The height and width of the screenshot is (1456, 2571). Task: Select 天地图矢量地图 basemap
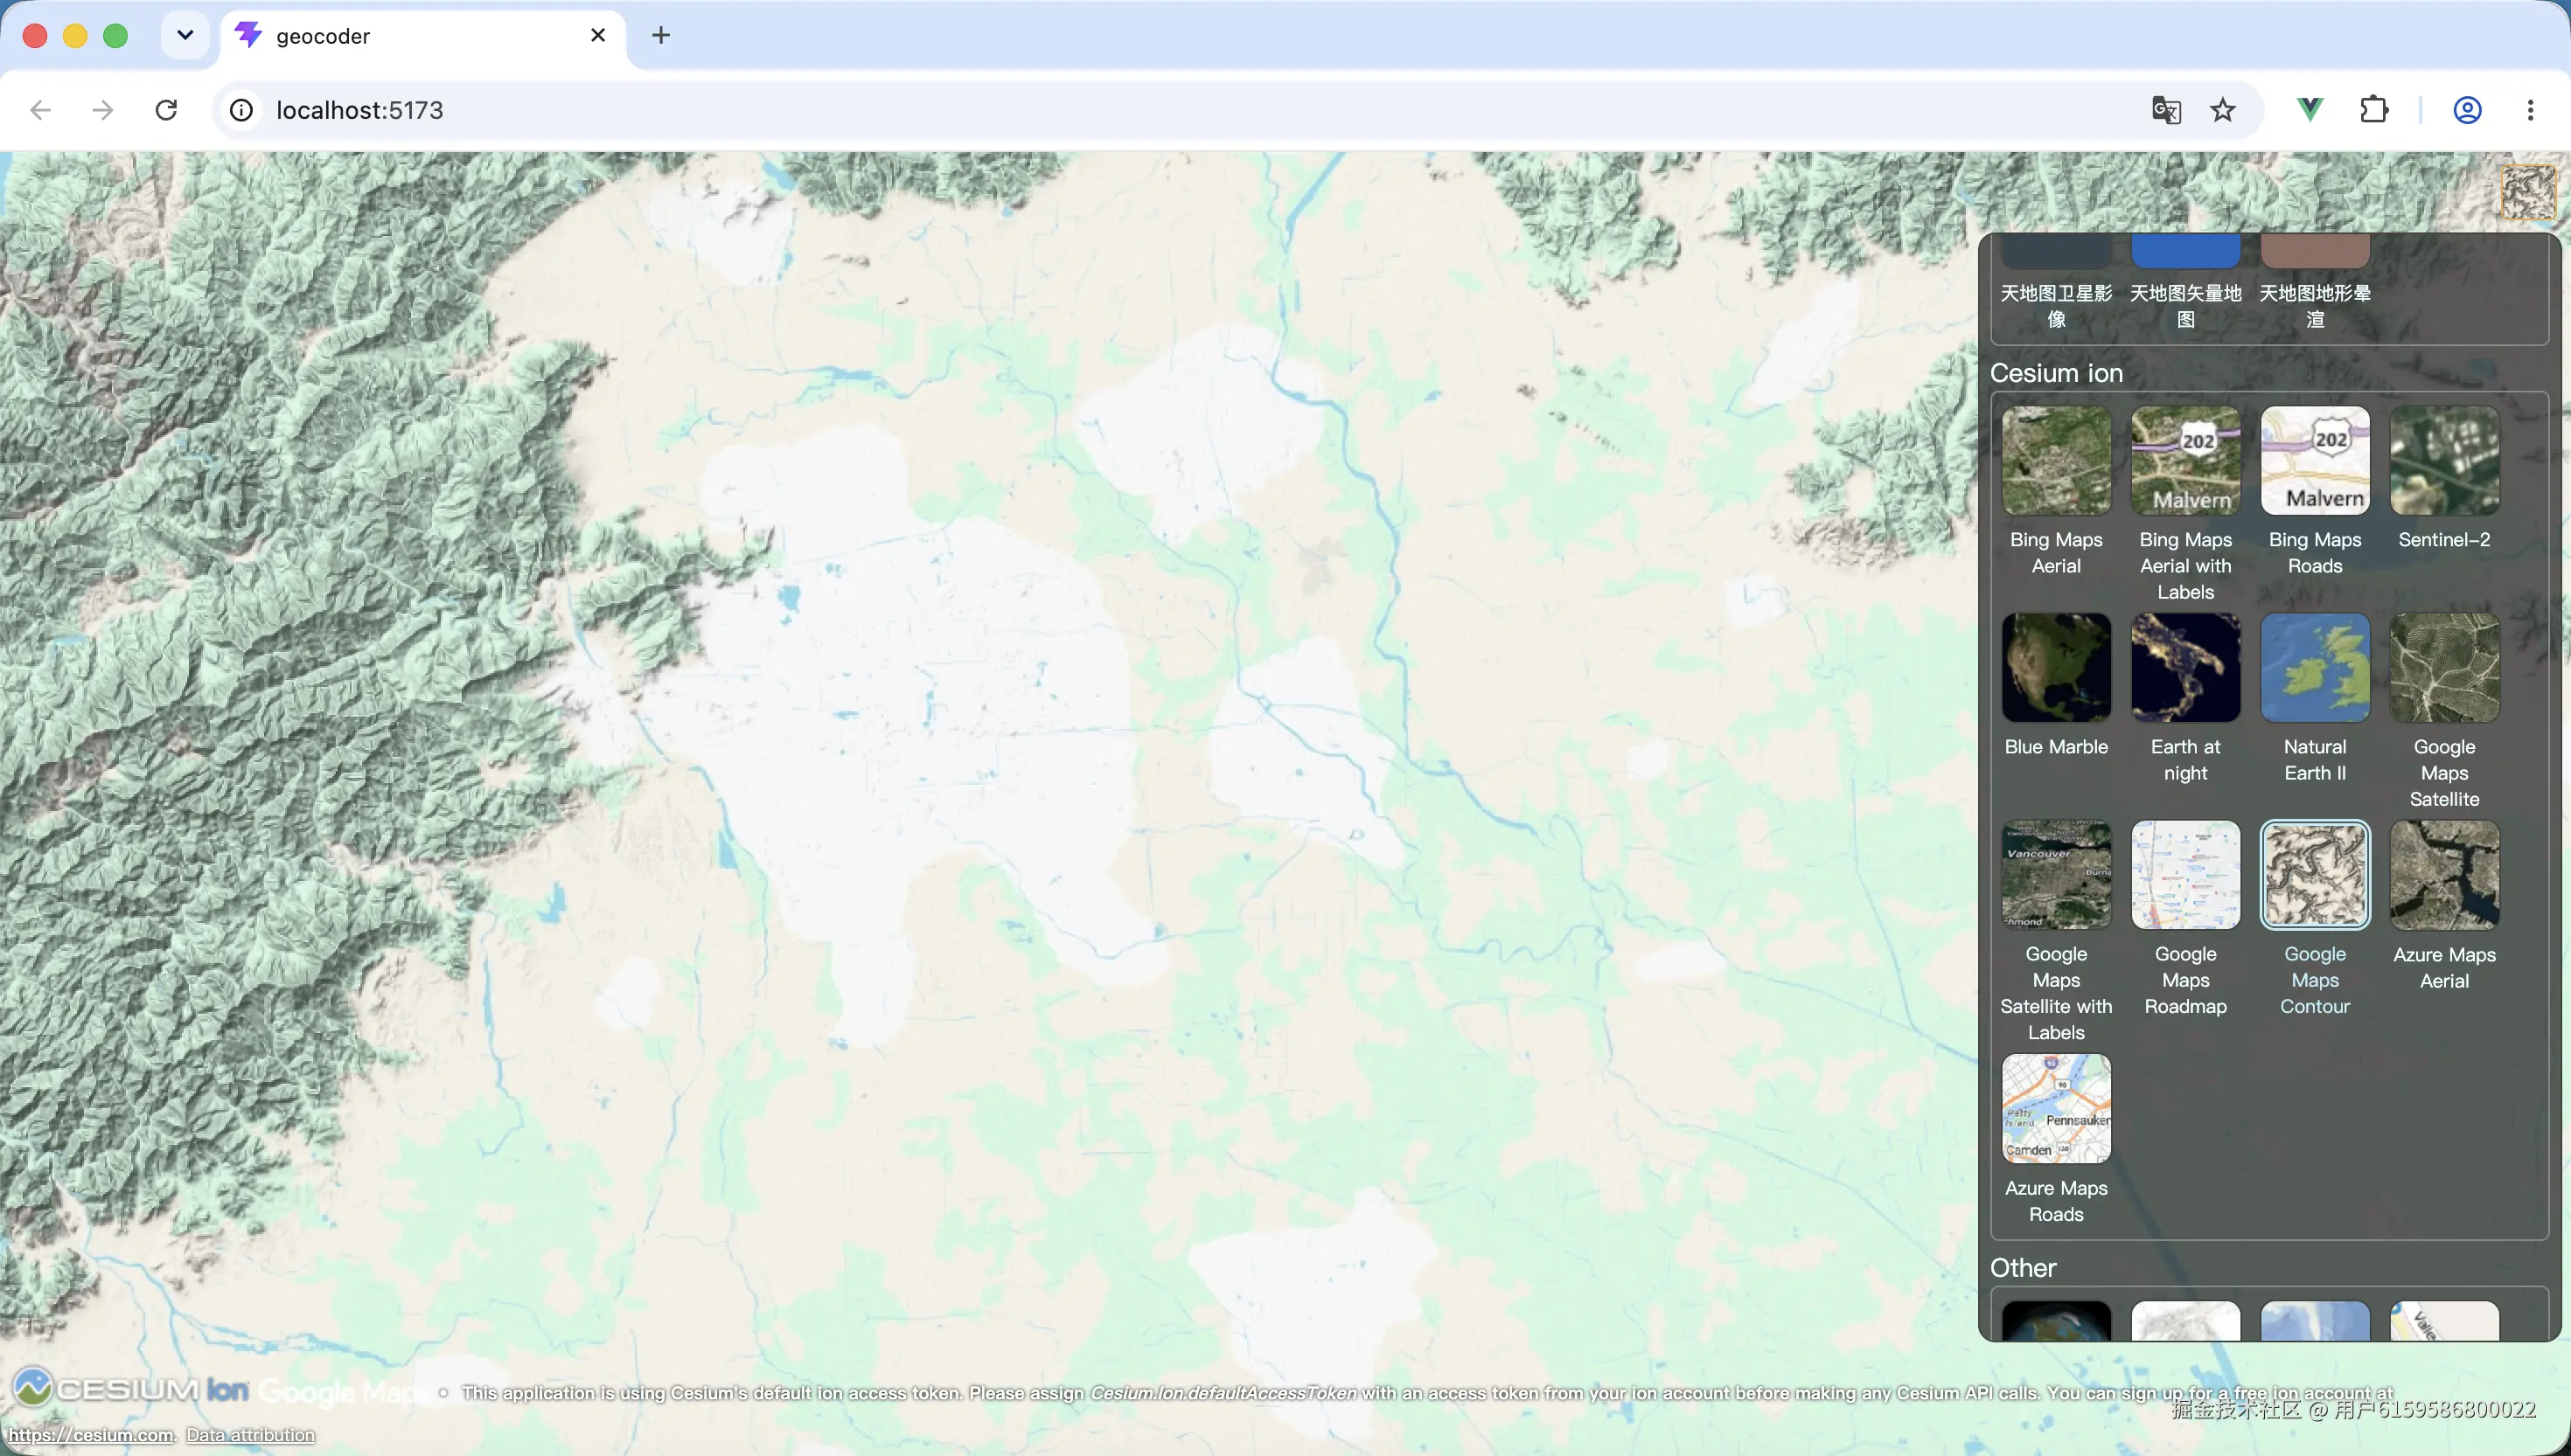(x=2184, y=283)
